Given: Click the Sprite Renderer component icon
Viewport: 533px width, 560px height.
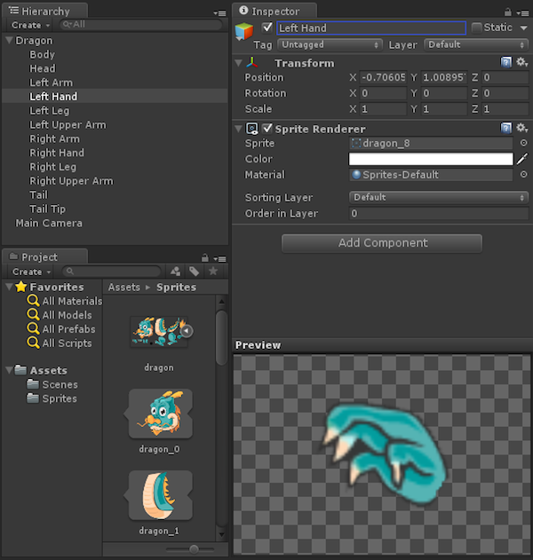Looking at the screenshot, I should [x=252, y=129].
